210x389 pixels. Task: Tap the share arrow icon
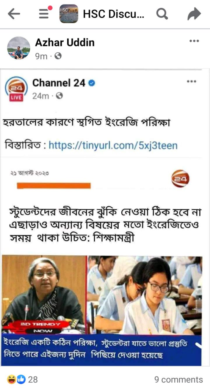pos(194,14)
